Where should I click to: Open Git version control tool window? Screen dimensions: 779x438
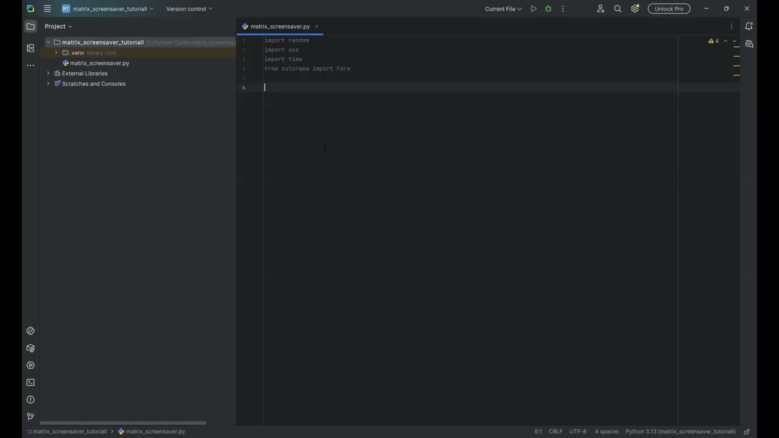pos(30,417)
